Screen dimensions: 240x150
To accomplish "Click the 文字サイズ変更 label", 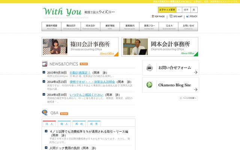I will [167, 10].
